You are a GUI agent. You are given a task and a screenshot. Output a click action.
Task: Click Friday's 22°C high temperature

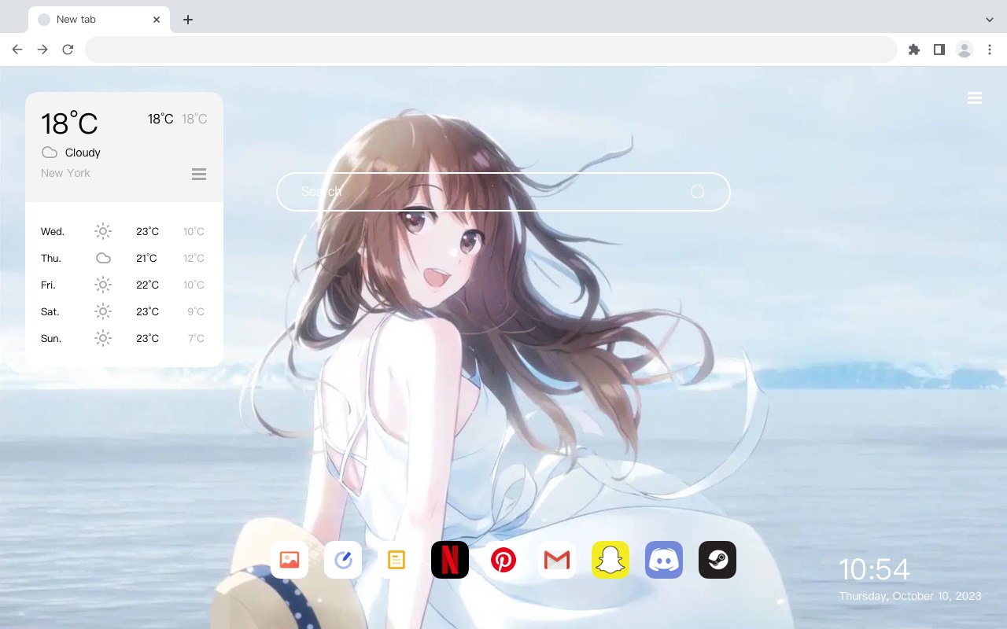click(147, 285)
